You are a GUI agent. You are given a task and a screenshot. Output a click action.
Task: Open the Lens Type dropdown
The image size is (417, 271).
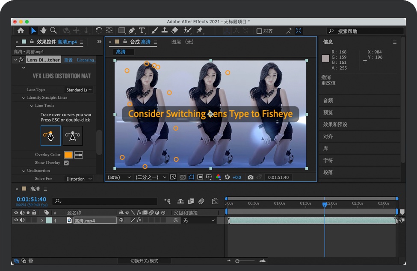pos(79,90)
